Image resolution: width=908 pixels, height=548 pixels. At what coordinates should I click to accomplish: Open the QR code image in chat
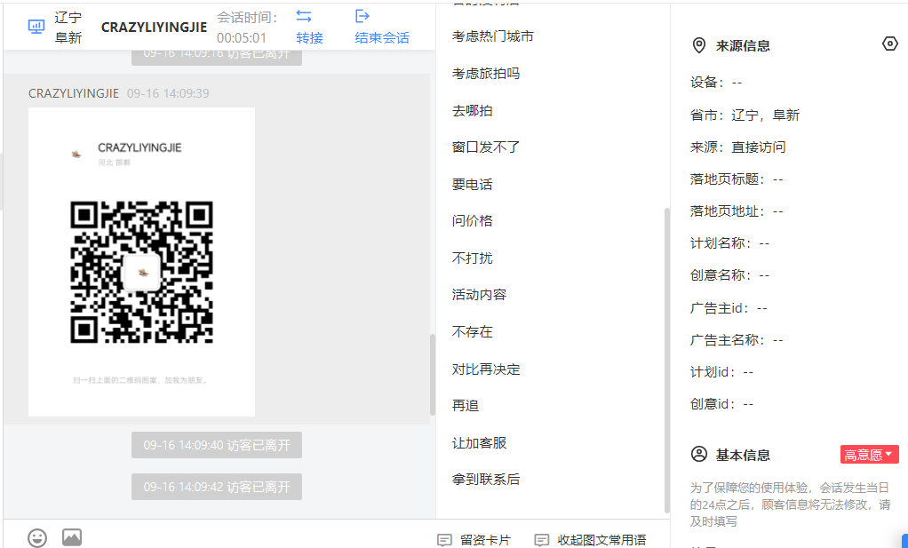click(x=142, y=262)
